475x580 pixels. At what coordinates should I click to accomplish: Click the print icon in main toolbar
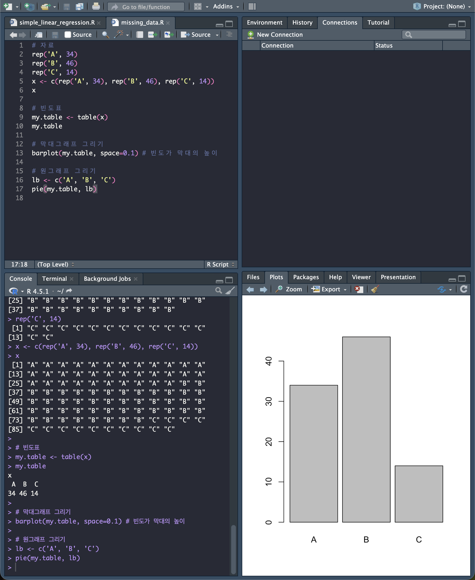[x=96, y=7]
